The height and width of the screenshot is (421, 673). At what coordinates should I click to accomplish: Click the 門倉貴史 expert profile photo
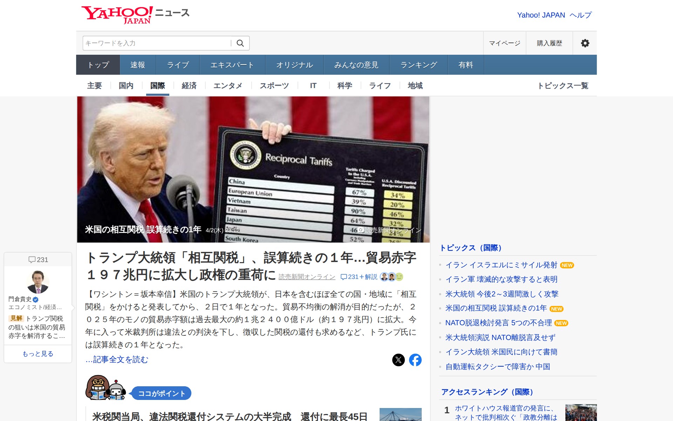coord(38,282)
